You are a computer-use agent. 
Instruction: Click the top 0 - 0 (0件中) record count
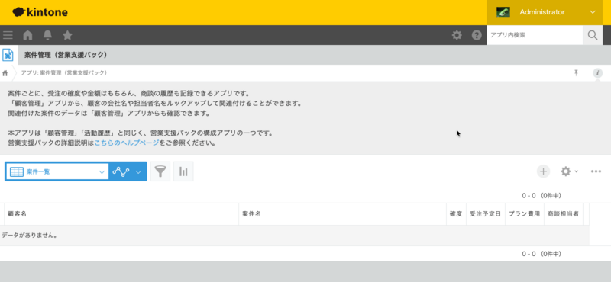click(x=541, y=196)
